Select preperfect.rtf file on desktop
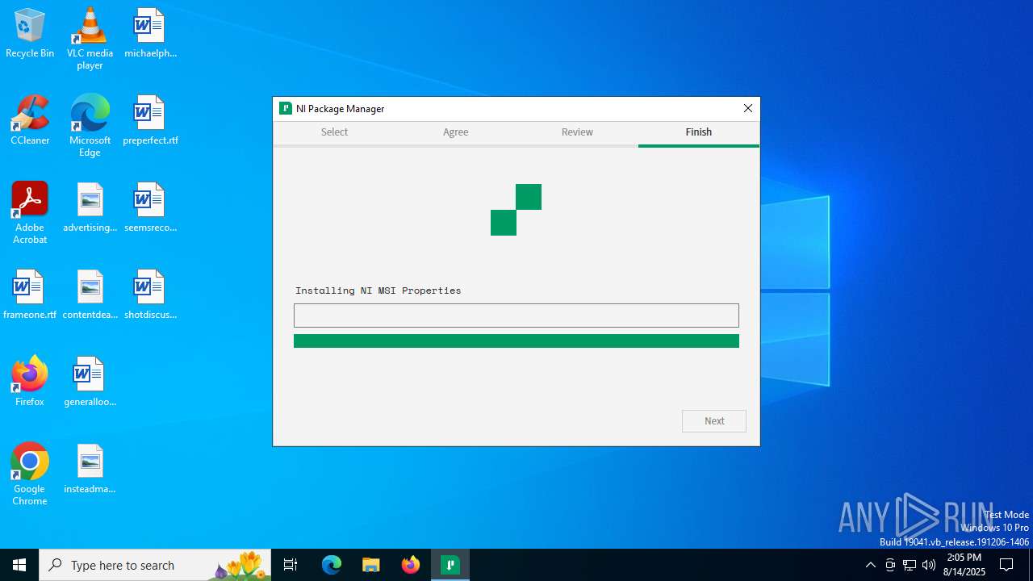The height and width of the screenshot is (581, 1033). coord(150,120)
